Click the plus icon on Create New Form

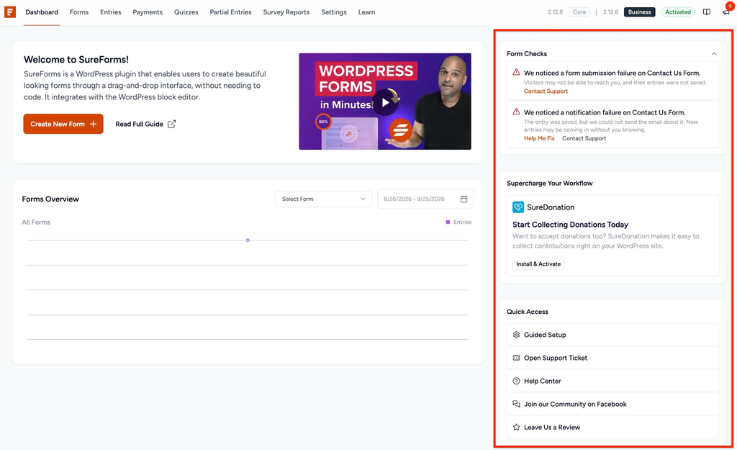point(93,124)
